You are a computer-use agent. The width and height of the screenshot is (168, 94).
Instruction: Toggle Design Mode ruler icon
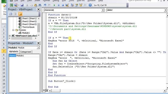pyautogui.click(x=67, y=5)
